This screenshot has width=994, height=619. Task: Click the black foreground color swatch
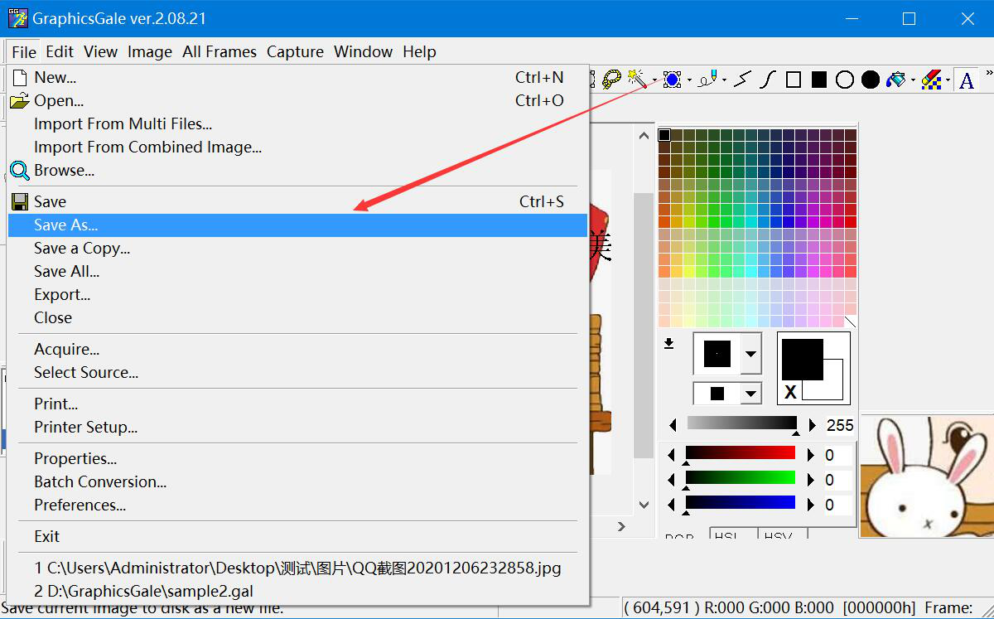click(x=802, y=359)
